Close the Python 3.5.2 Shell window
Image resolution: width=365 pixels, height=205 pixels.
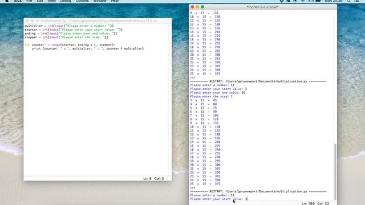coord(192,7)
